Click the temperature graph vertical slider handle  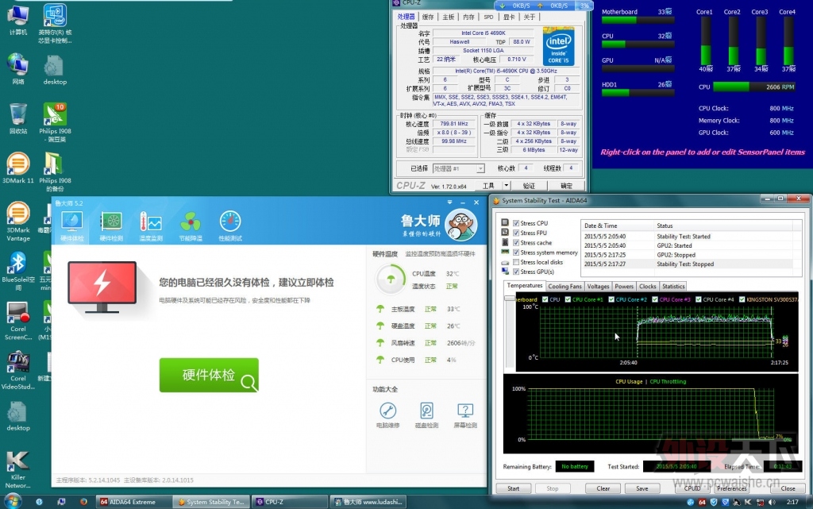[x=510, y=299]
